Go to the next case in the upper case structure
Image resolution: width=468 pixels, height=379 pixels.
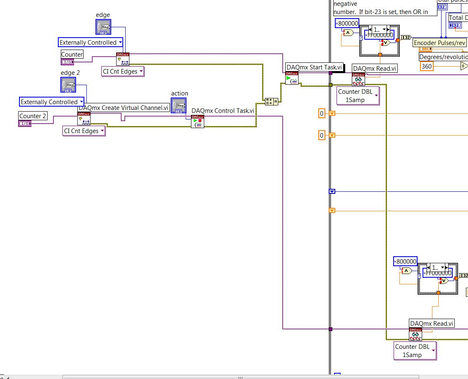click(x=388, y=29)
